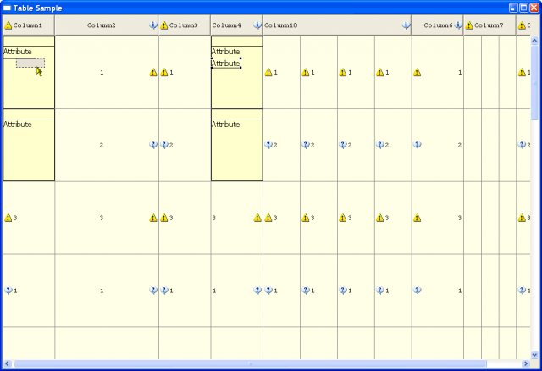Click the Column2 header label

point(102,25)
